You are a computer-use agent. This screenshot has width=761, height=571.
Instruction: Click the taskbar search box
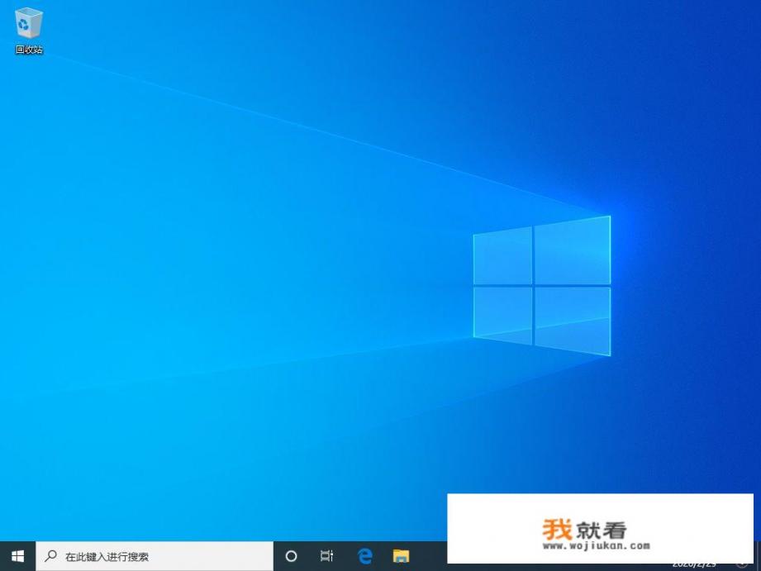pyautogui.click(x=155, y=556)
